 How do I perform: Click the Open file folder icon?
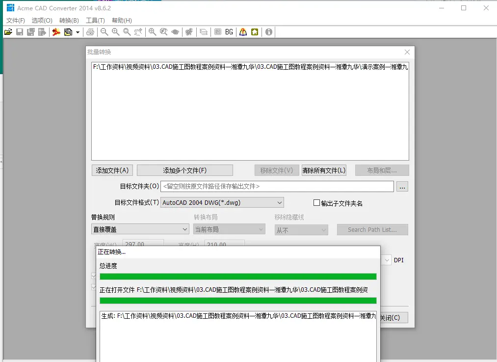click(8, 32)
